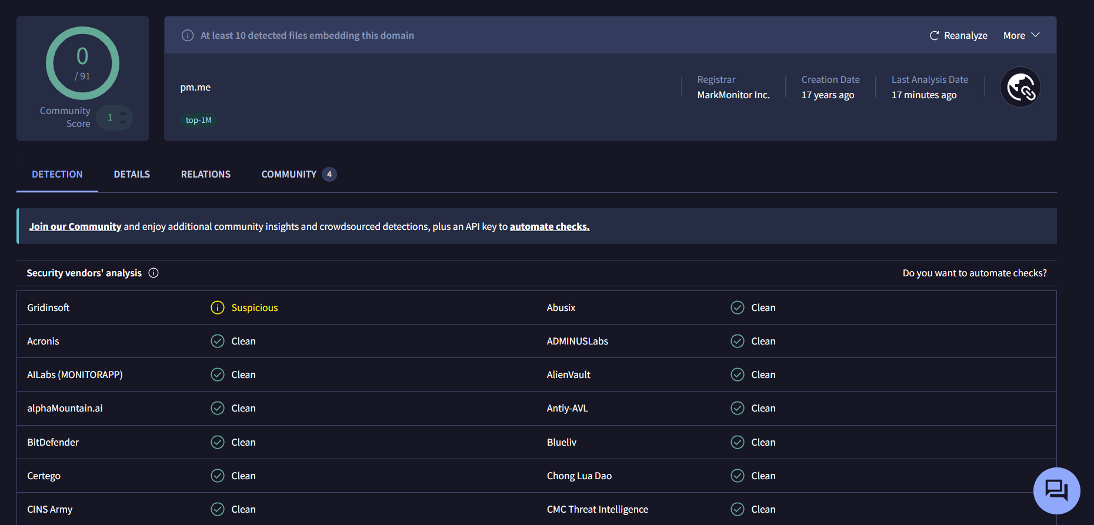
Task: Click the AlienVault vendor name
Action: point(569,374)
